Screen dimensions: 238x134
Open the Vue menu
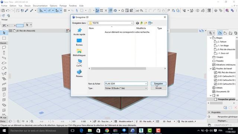tap(20, 6)
